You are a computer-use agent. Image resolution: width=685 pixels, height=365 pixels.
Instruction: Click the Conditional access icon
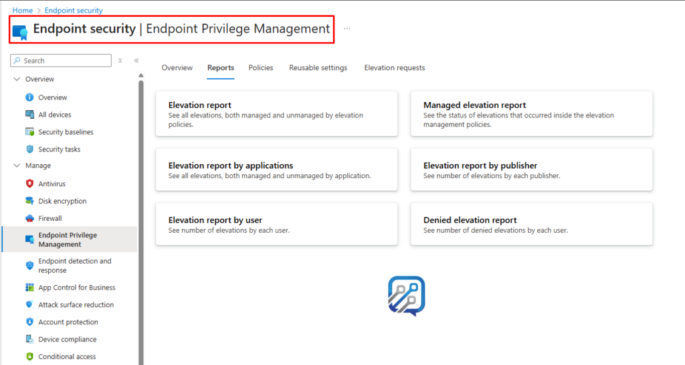pos(29,356)
